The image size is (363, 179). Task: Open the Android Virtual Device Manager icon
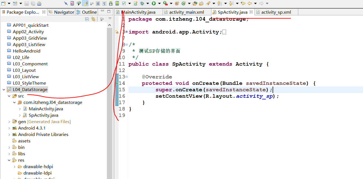[117, 3]
